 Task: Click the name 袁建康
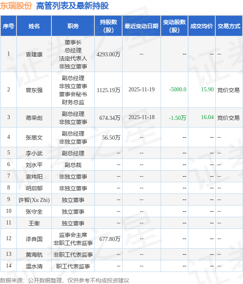34,54
